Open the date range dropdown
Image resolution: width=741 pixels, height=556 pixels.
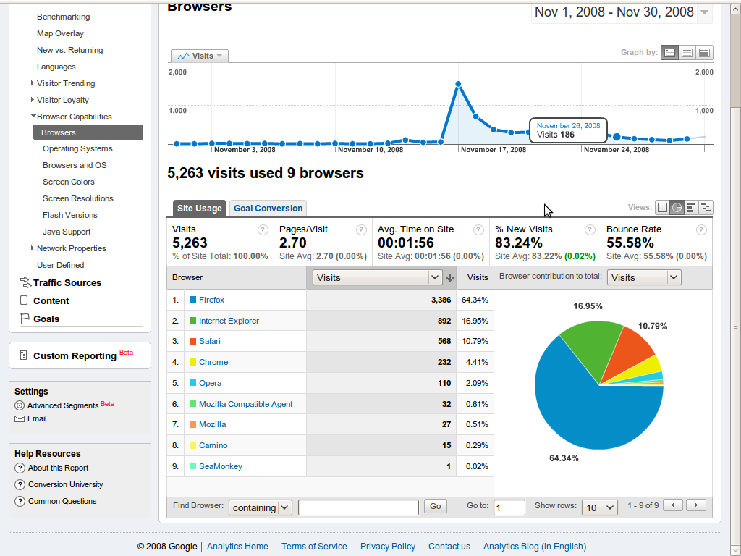coord(704,12)
